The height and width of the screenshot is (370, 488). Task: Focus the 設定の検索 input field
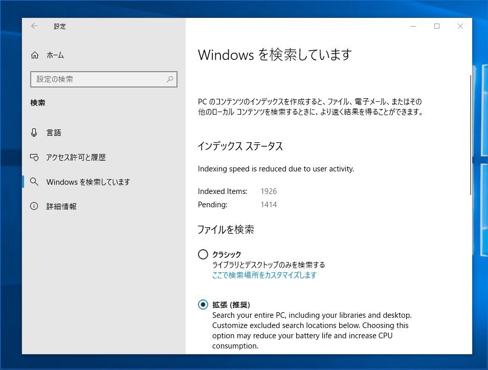(104, 79)
